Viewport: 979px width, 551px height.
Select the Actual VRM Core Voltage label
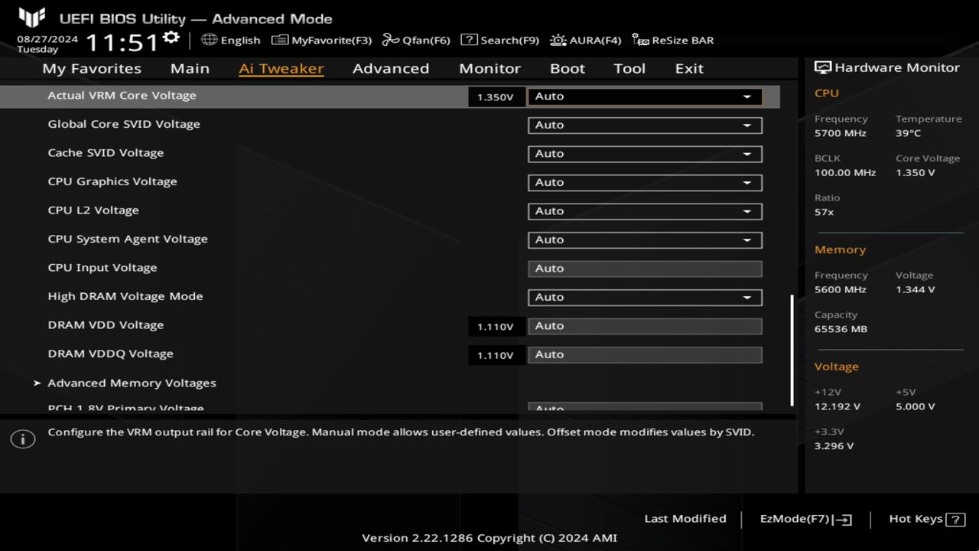122,96
